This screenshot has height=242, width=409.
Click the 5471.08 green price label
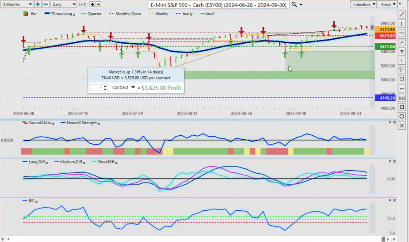pos(385,47)
